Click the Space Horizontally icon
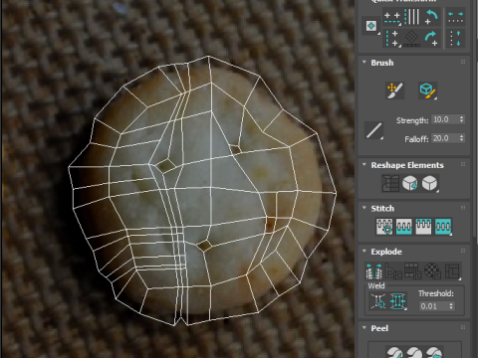The height and width of the screenshot is (358, 478). click(455, 17)
